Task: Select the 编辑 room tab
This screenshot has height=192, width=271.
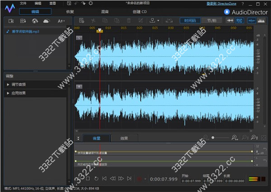Action: click(x=35, y=12)
